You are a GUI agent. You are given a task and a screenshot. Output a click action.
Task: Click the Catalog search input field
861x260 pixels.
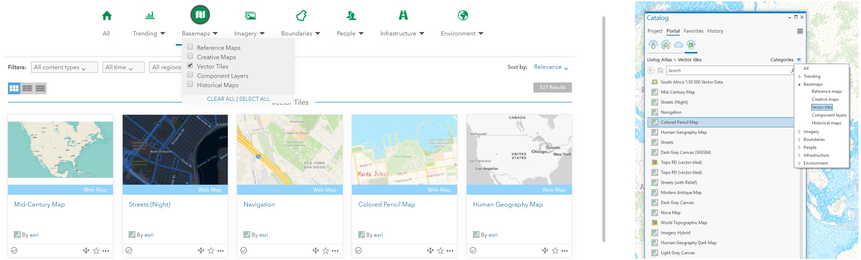(x=730, y=71)
